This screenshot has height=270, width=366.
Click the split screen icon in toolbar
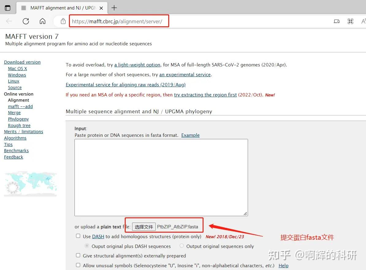coord(337,21)
